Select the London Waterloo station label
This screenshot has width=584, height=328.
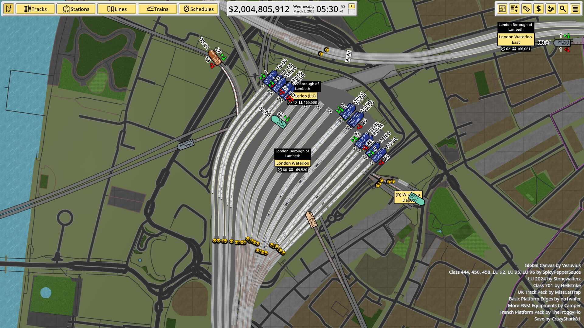click(292, 163)
